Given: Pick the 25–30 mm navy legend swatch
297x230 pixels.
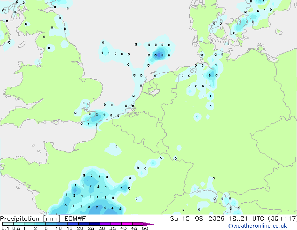Looking at the screenshot, I should [95, 224].
